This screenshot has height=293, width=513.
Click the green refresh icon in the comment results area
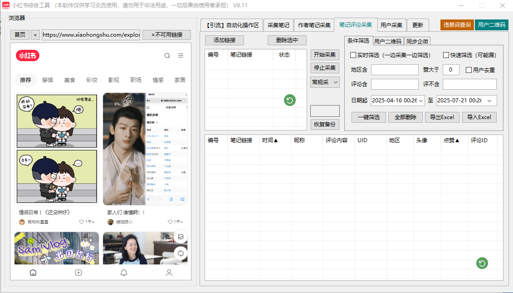click(x=482, y=263)
